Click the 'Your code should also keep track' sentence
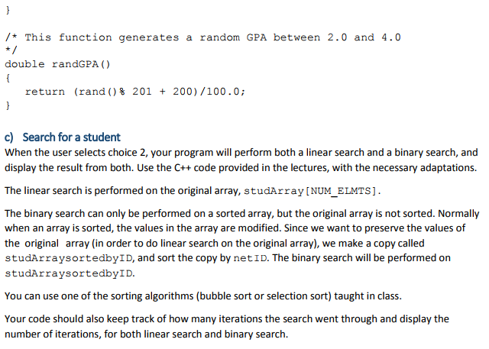Viewport: 489px width, 349px height. (x=227, y=319)
